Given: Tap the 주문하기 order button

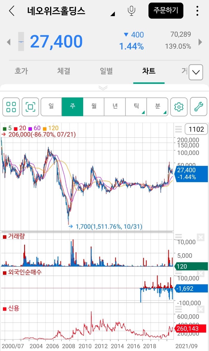Looking at the screenshot, I should click(x=166, y=10).
